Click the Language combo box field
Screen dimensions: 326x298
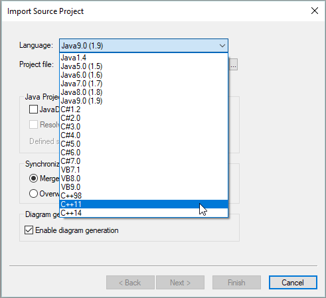[x=143, y=46]
